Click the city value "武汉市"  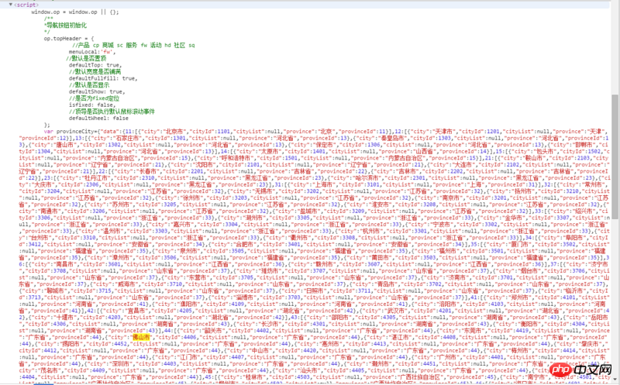(x=397, y=311)
